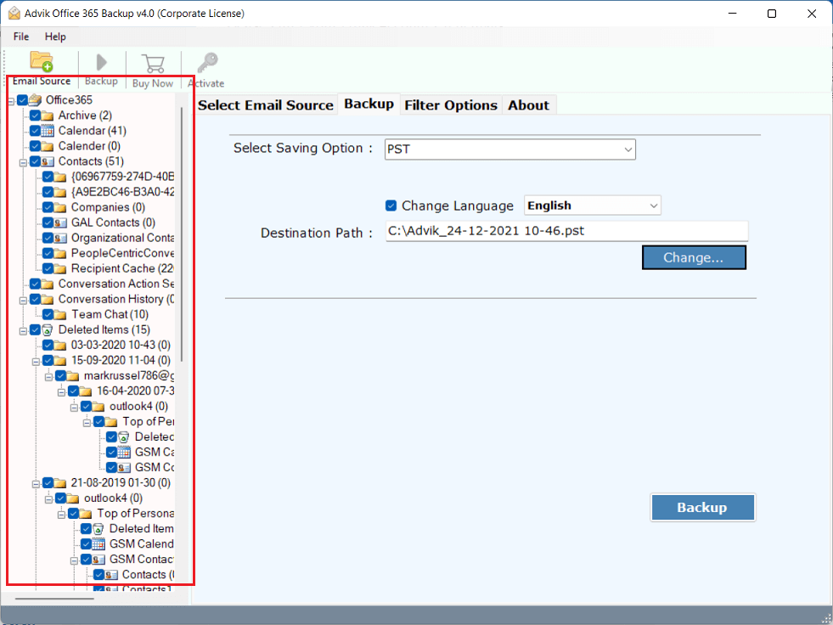The width and height of the screenshot is (833, 625).
Task: Select the Team Chat (10) folder icon
Action: pos(60,315)
